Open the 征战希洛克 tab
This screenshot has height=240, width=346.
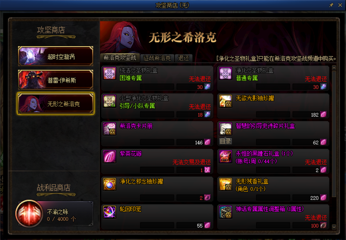click(x=157, y=58)
